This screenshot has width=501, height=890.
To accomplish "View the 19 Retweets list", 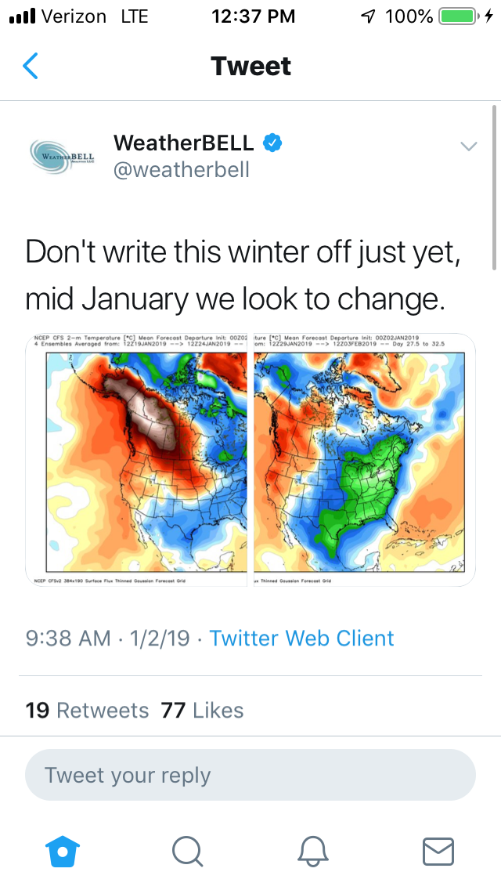I will (87, 710).
